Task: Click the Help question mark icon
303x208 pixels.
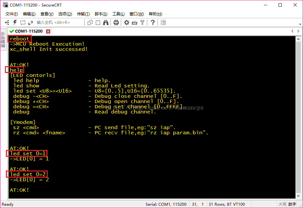Action: click(152, 22)
